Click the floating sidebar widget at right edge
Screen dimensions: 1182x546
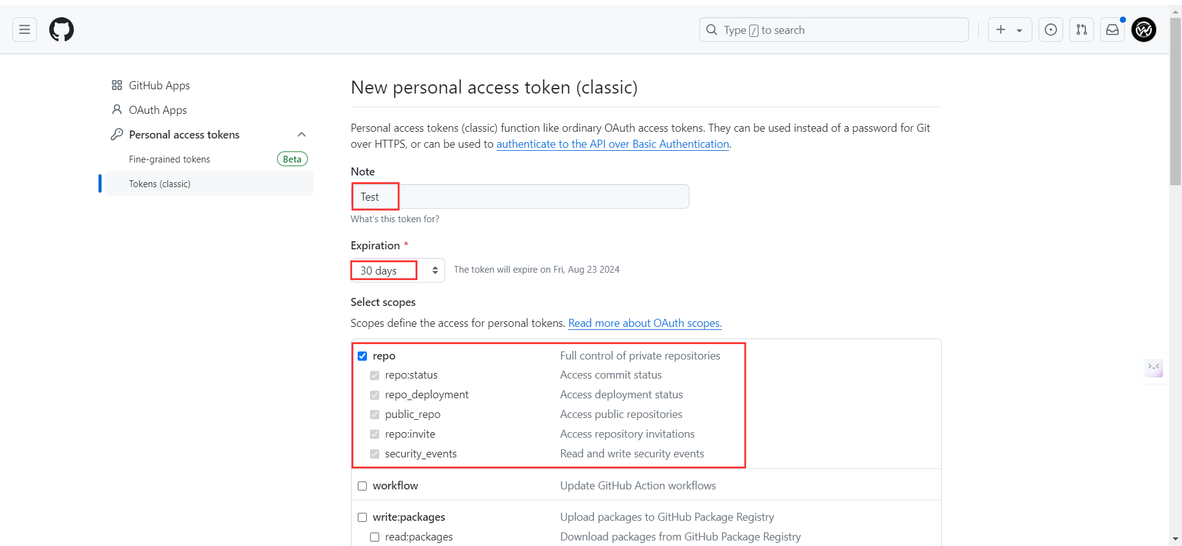1154,368
